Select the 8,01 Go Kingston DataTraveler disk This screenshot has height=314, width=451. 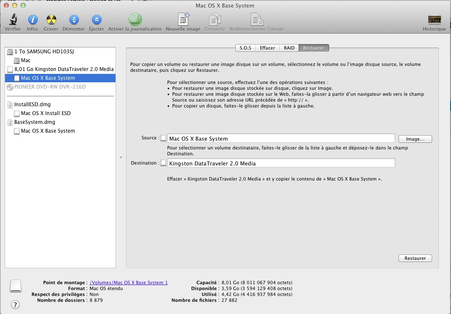click(x=60, y=69)
